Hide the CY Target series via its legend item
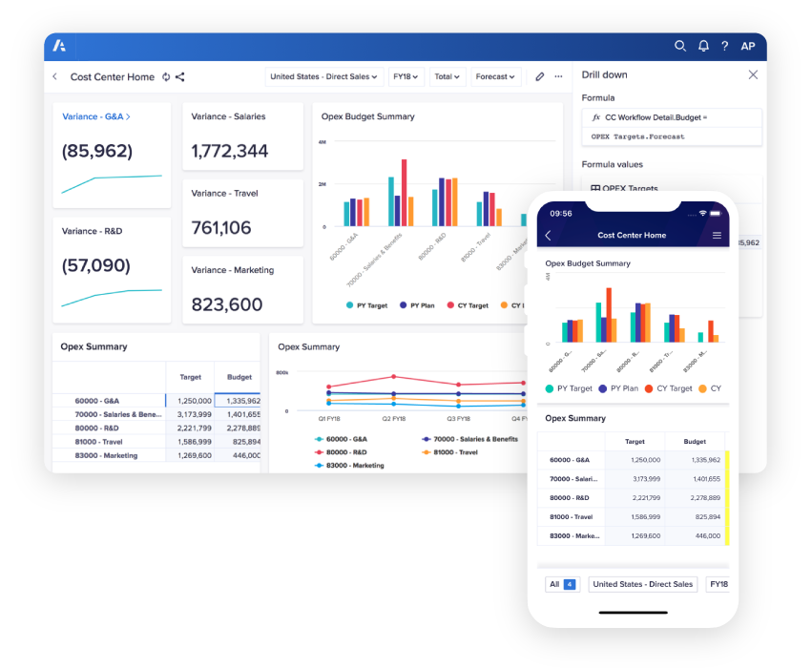The height and width of the screenshot is (669, 812). pyautogui.click(x=468, y=304)
